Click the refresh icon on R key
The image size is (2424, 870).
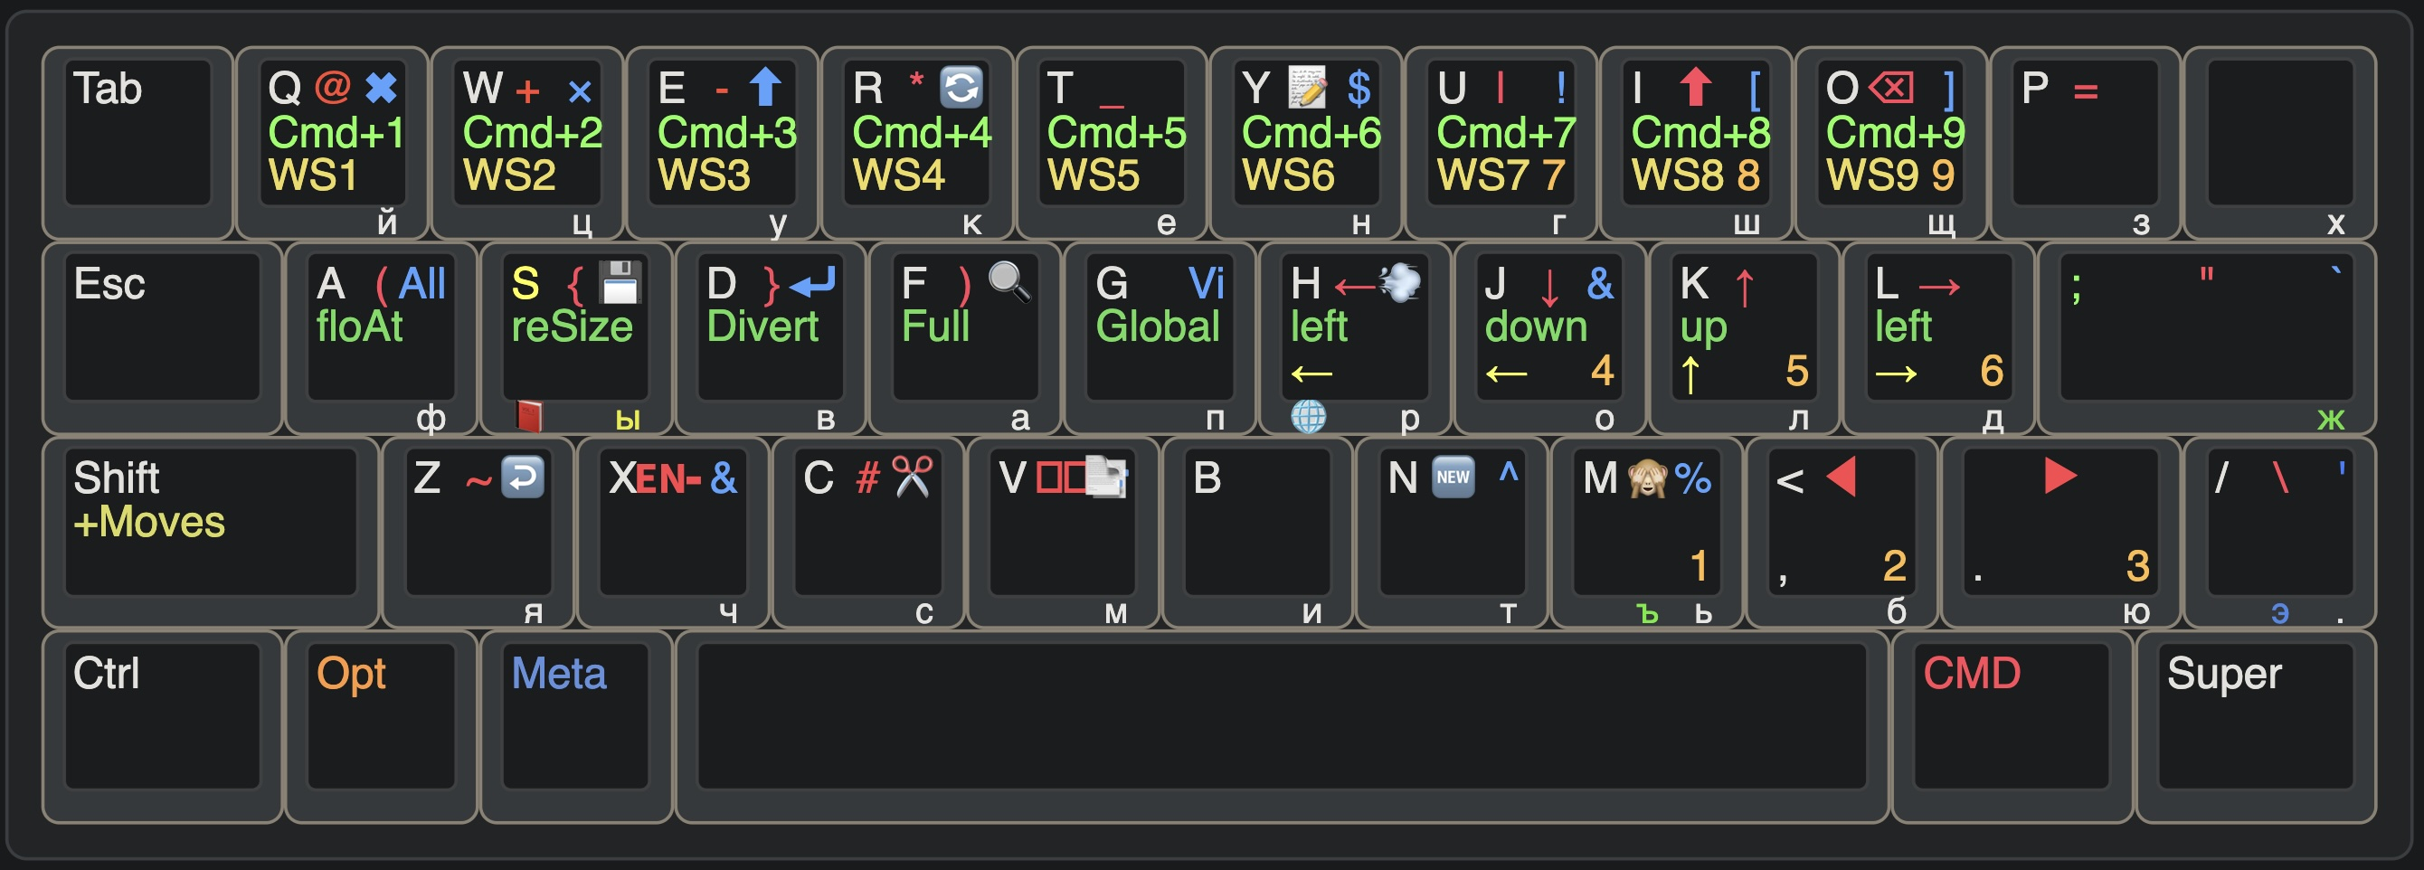(x=961, y=88)
